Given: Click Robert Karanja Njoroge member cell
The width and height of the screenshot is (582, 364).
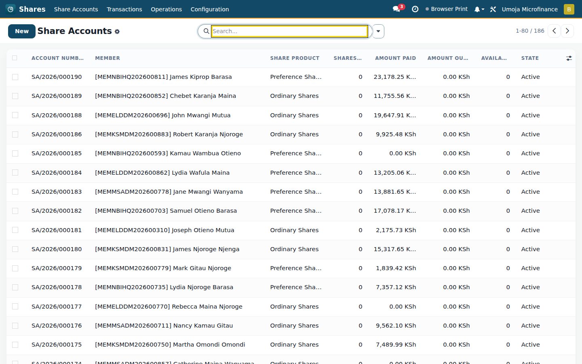Looking at the screenshot, I should click(x=169, y=134).
